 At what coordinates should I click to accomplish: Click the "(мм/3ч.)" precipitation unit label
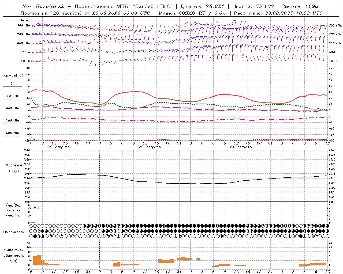tap(14, 205)
